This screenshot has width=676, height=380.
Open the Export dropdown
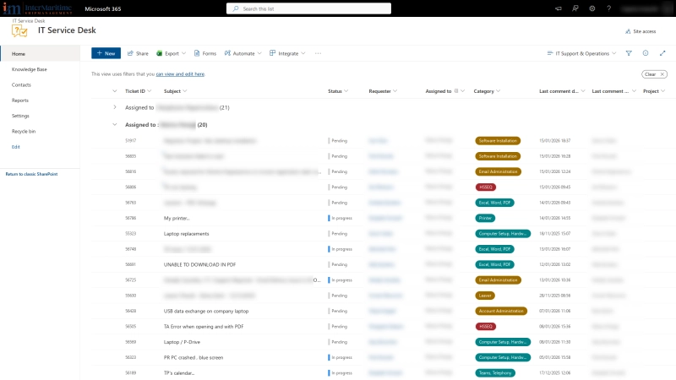point(172,53)
